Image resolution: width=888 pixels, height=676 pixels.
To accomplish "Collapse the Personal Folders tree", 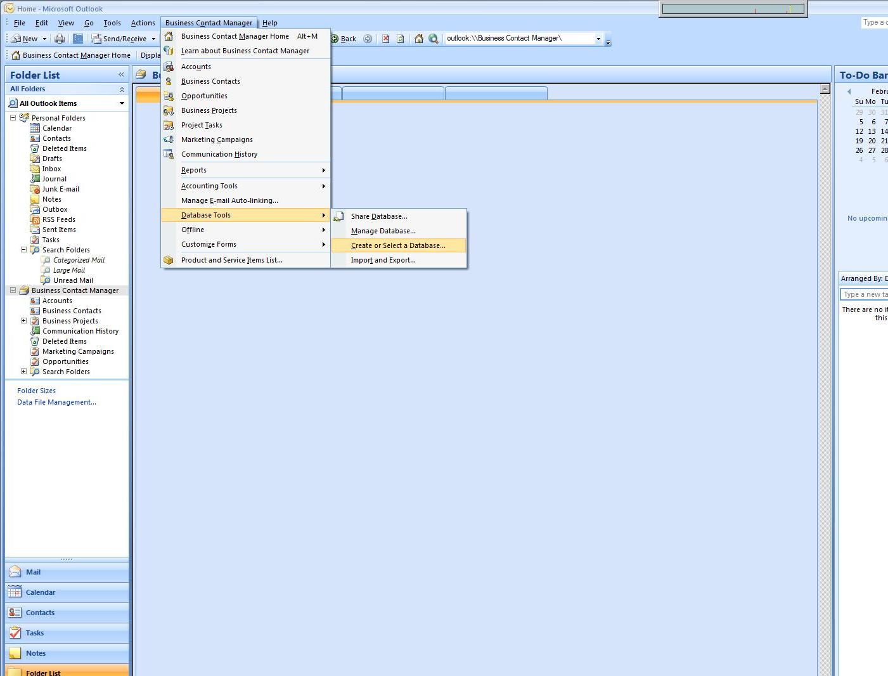I will pyautogui.click(x=13, y=118).
